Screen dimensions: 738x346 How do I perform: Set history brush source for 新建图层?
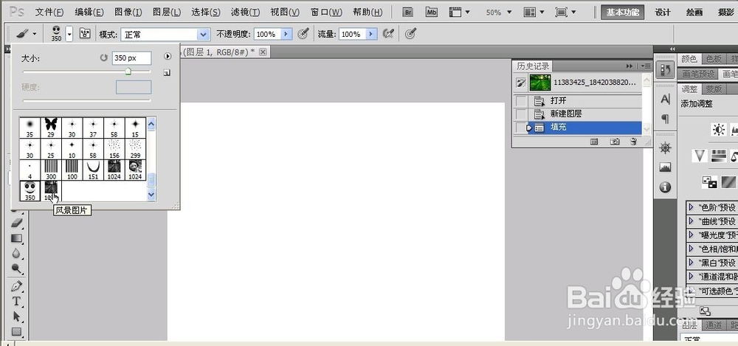(x=520, y=114)
